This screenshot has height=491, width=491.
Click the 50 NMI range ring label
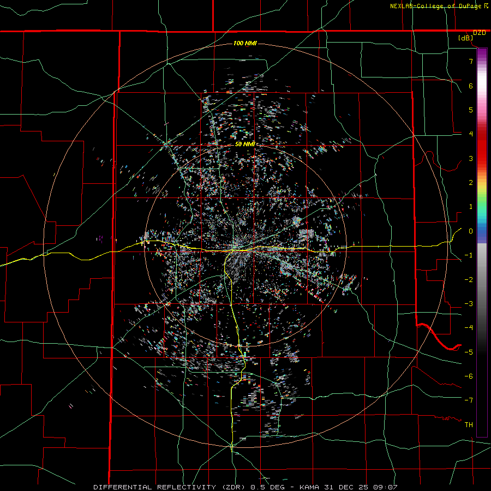coord(245,144)
